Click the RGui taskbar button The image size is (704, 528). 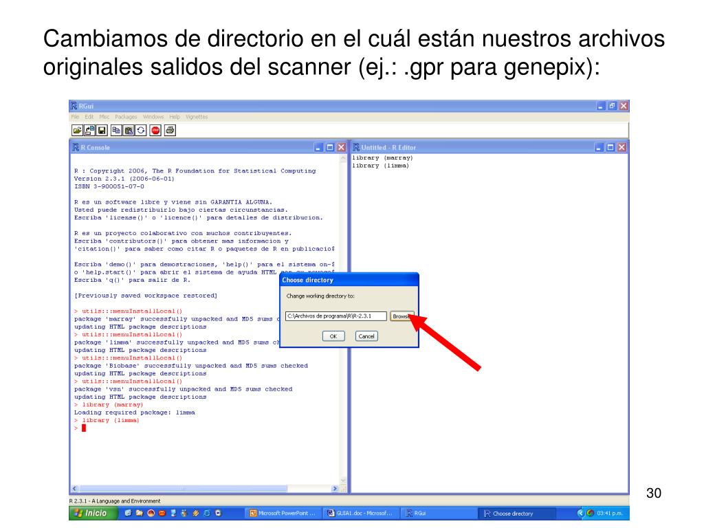point(438,513)
